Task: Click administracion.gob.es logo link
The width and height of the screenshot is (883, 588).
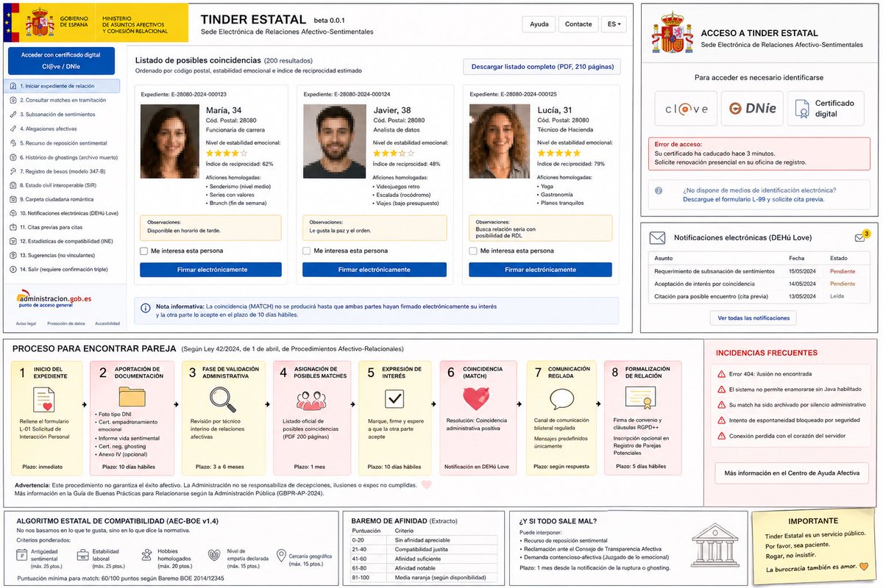Action: point(54,300)
